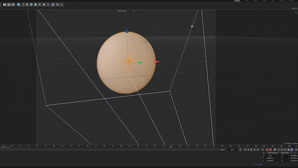Open the Edit Render Settings icon
This screenshot has height=168, width=298.
13,5
